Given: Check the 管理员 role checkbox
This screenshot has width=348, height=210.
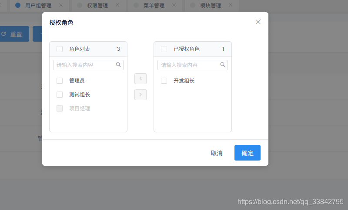Looking at the screenshot, I should 60,81.
